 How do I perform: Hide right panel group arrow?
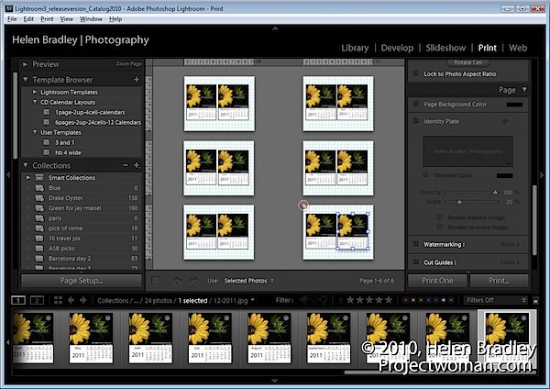[542, 174]
